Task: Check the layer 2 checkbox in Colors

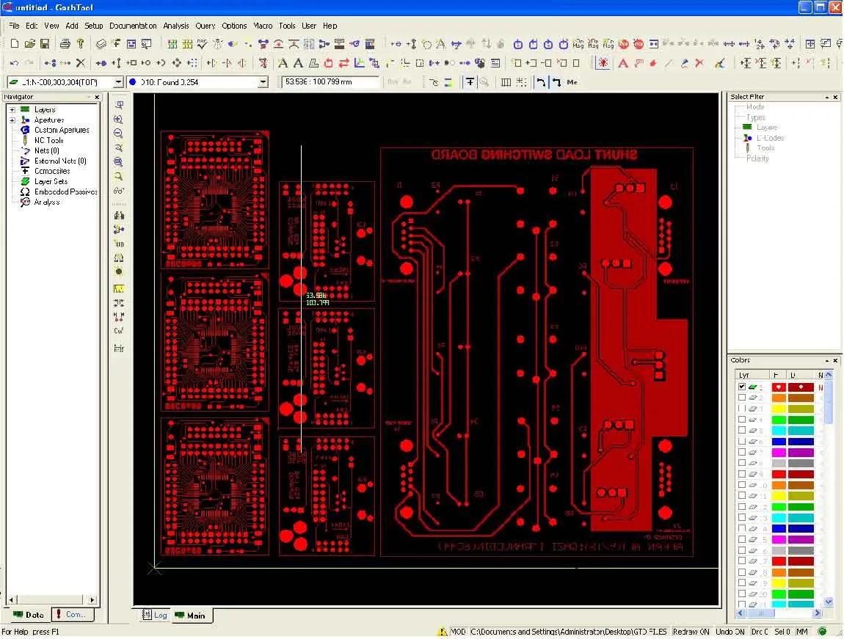Action: (x=742, y=398)
